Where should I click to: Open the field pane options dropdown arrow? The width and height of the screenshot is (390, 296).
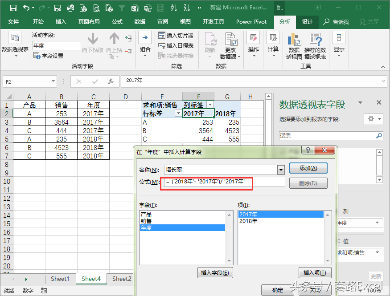[x=360, y=102]
